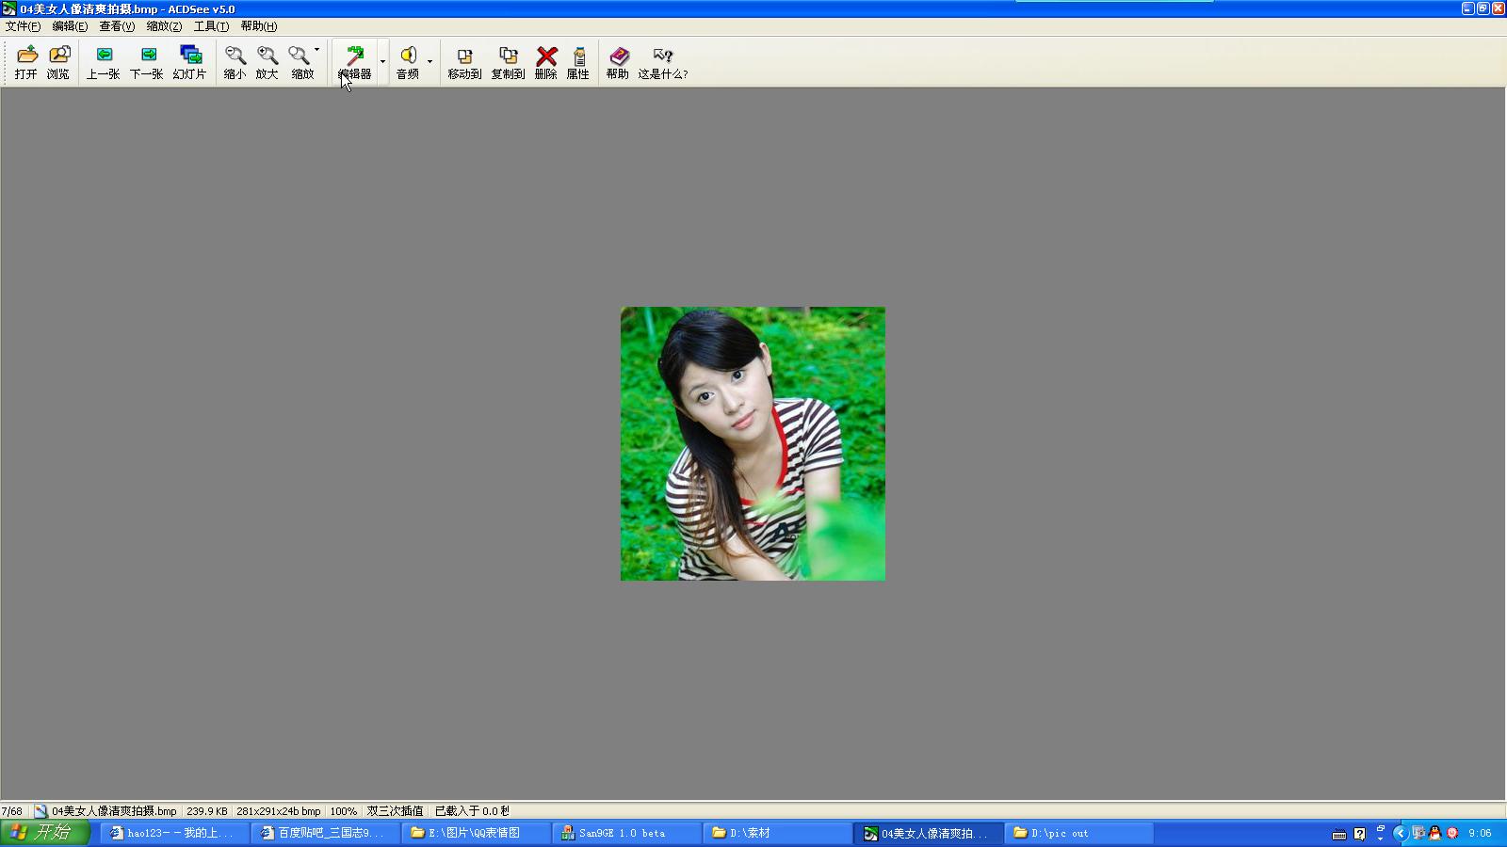Switch to the hao123 browser taskbar window
This screenshot has height=847, width=1507.
[x=174, y=833]
